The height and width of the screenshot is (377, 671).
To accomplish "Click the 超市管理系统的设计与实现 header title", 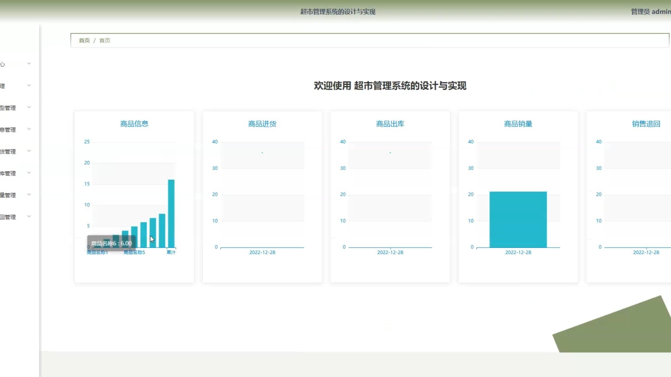I will coord(337,12).
